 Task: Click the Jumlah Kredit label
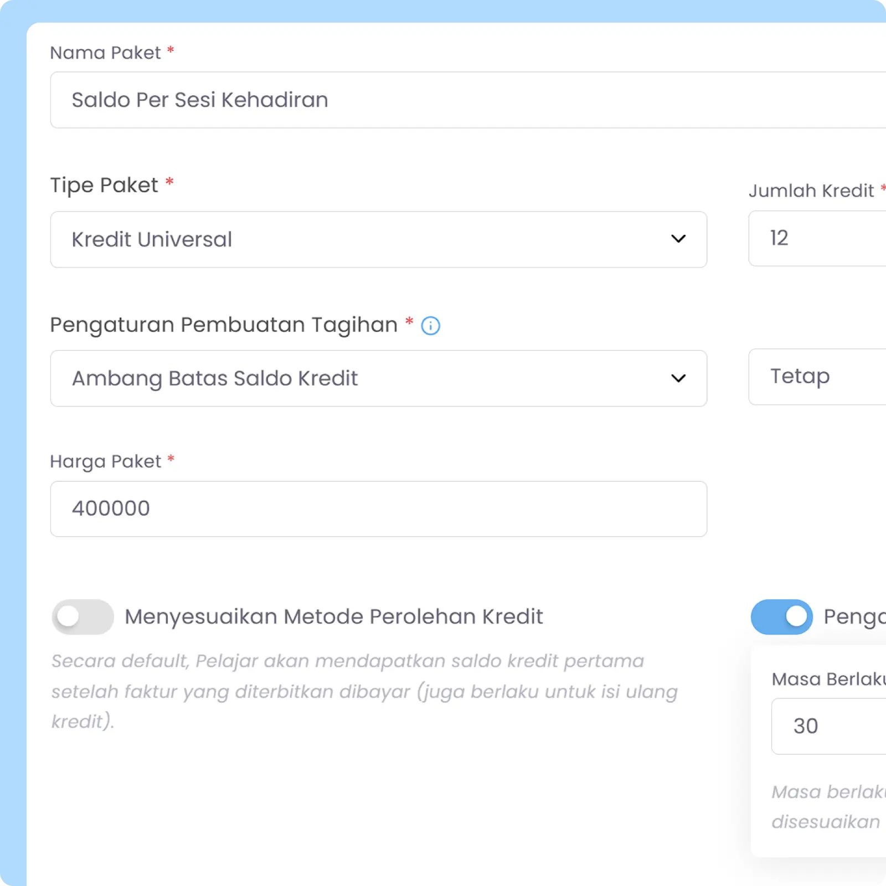point(811,190)
